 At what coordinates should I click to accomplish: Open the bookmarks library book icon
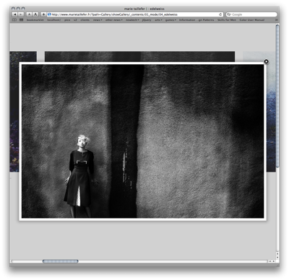coord(14,20)
